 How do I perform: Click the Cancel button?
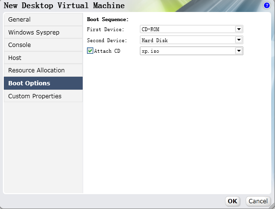(x=258, y=201)
